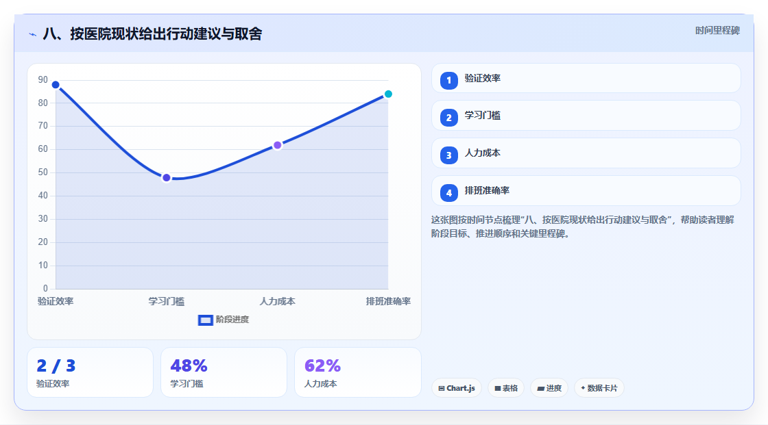Image resolution: width=768 pixels, height=425 pixels.
Task: Click the star icon in the 数据卡片 tag
Action: (x=583, y=388)
